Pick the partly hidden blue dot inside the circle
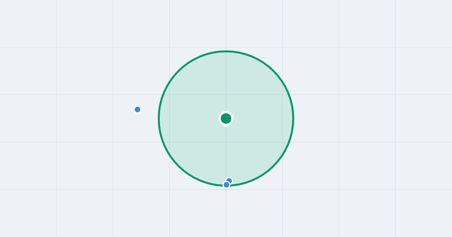This screenshot has height=237, width=452. pyautogui.click(x=229, y=181)
